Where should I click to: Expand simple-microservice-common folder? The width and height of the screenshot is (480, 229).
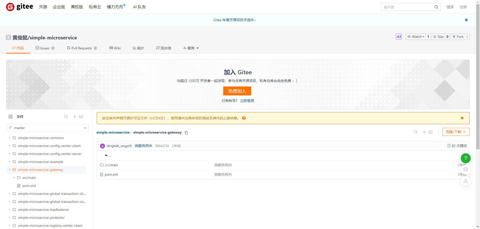click(x=9, y=138)
